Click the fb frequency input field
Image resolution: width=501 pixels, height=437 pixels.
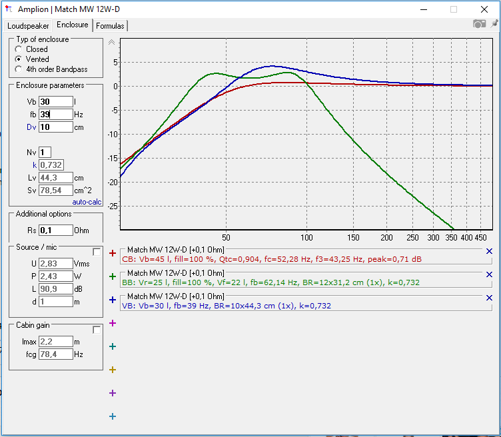pyautogui.click(x=56, y=115)
